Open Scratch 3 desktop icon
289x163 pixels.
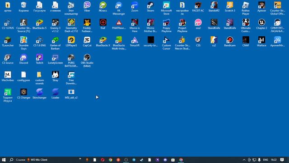click(230, 7)
